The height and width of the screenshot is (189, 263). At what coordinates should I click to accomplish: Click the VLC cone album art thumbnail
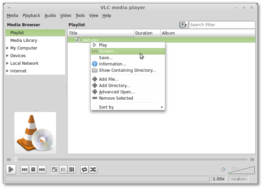click(x=35, y=133)
